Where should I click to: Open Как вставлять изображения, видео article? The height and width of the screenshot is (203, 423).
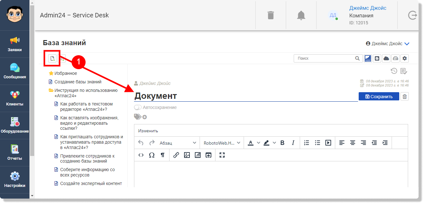click(x=89, y=123)
